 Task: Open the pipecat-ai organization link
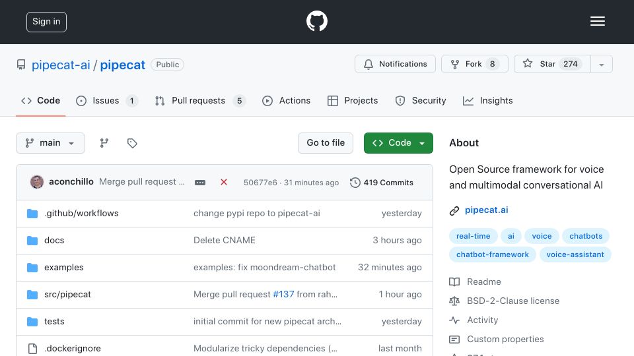pyautogui.click(x=61, y=65)
